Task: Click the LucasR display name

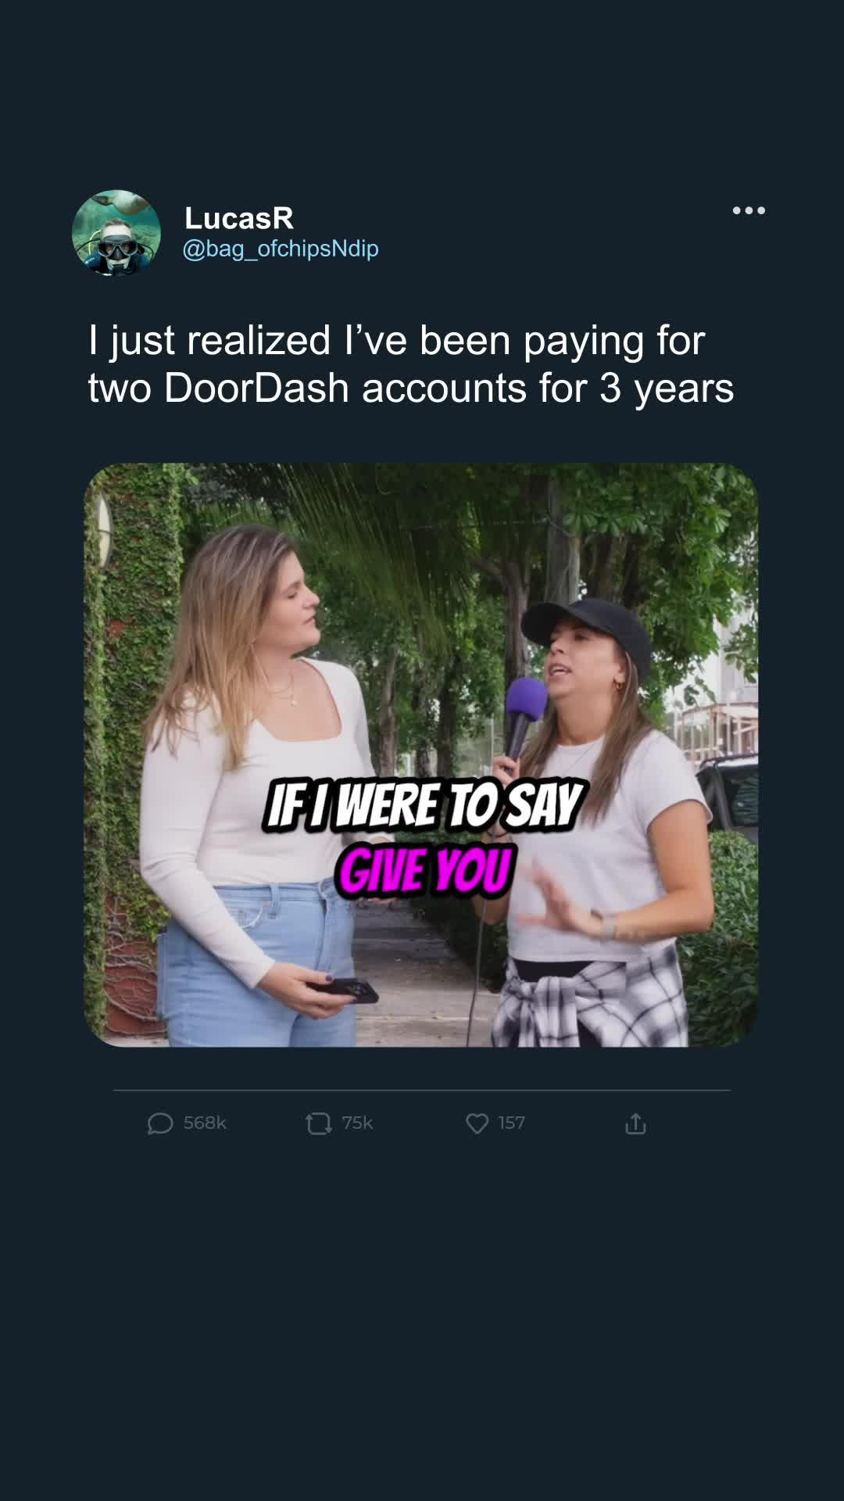Action: coord(239,218)
